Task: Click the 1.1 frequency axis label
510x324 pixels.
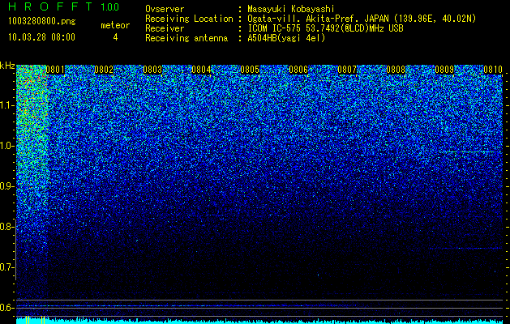Action: click(6, 105)
